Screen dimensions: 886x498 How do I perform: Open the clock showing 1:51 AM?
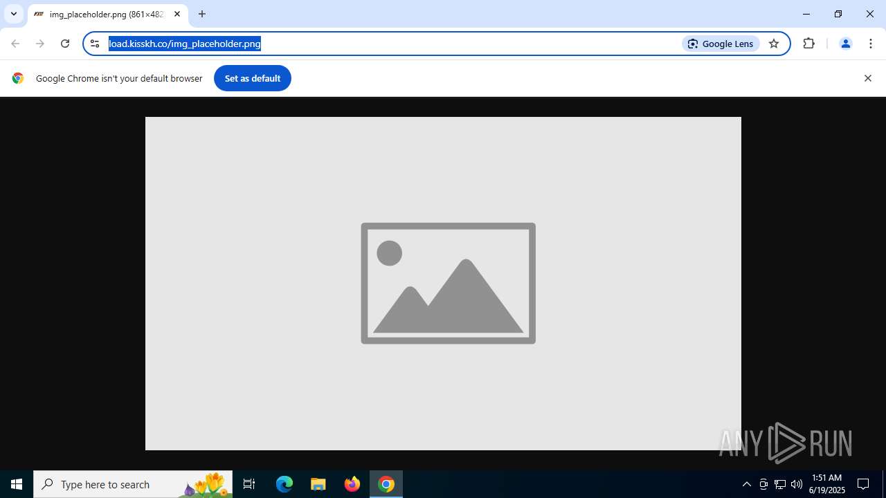tap(827, 484)
